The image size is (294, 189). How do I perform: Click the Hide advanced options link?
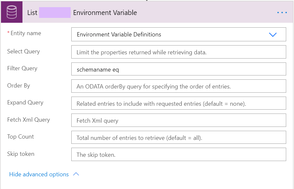39,174
